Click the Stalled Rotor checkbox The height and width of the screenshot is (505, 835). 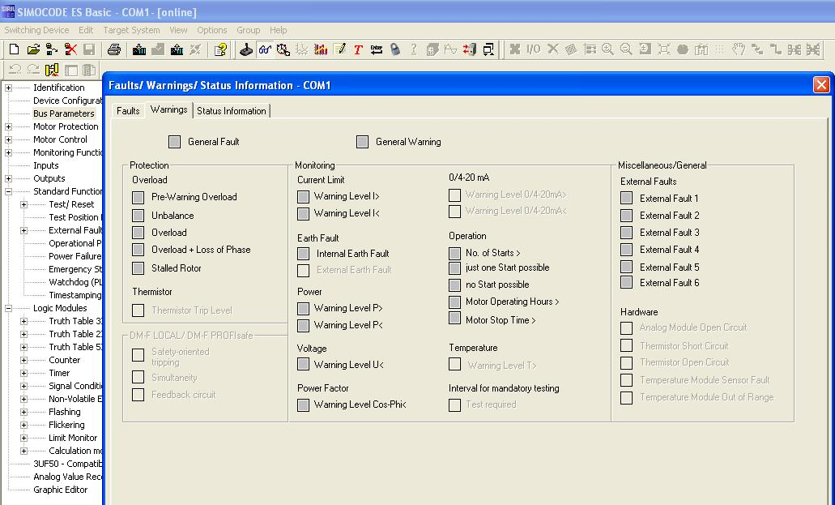(x=138, y=268)
